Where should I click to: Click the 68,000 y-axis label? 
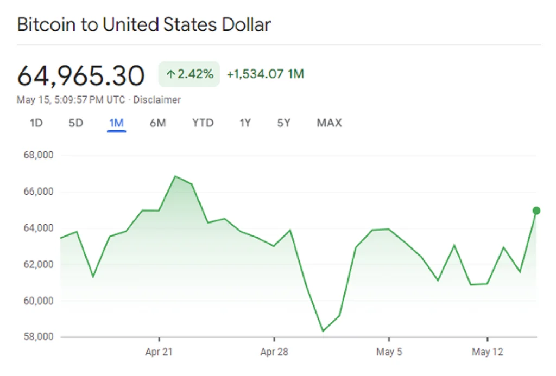tap(39, 155)
